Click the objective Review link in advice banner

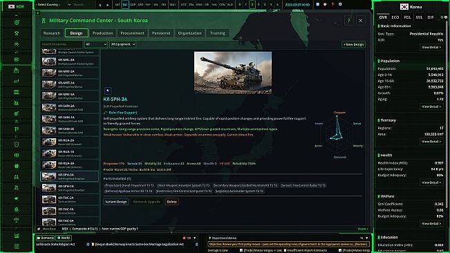pos(362,244)
